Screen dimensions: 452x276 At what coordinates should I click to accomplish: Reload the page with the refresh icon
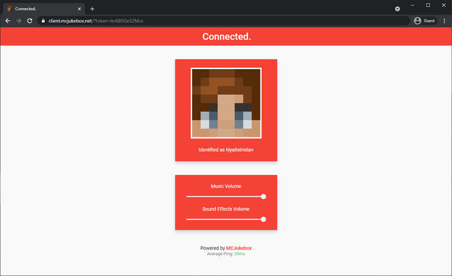[30, 21]
